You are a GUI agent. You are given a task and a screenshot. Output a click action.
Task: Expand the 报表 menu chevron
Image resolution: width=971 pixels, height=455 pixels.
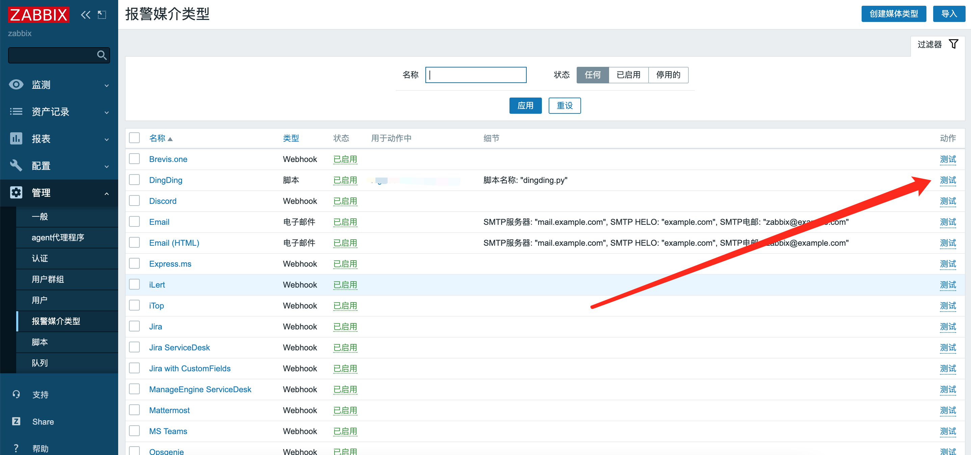click(x=107, y=139)
